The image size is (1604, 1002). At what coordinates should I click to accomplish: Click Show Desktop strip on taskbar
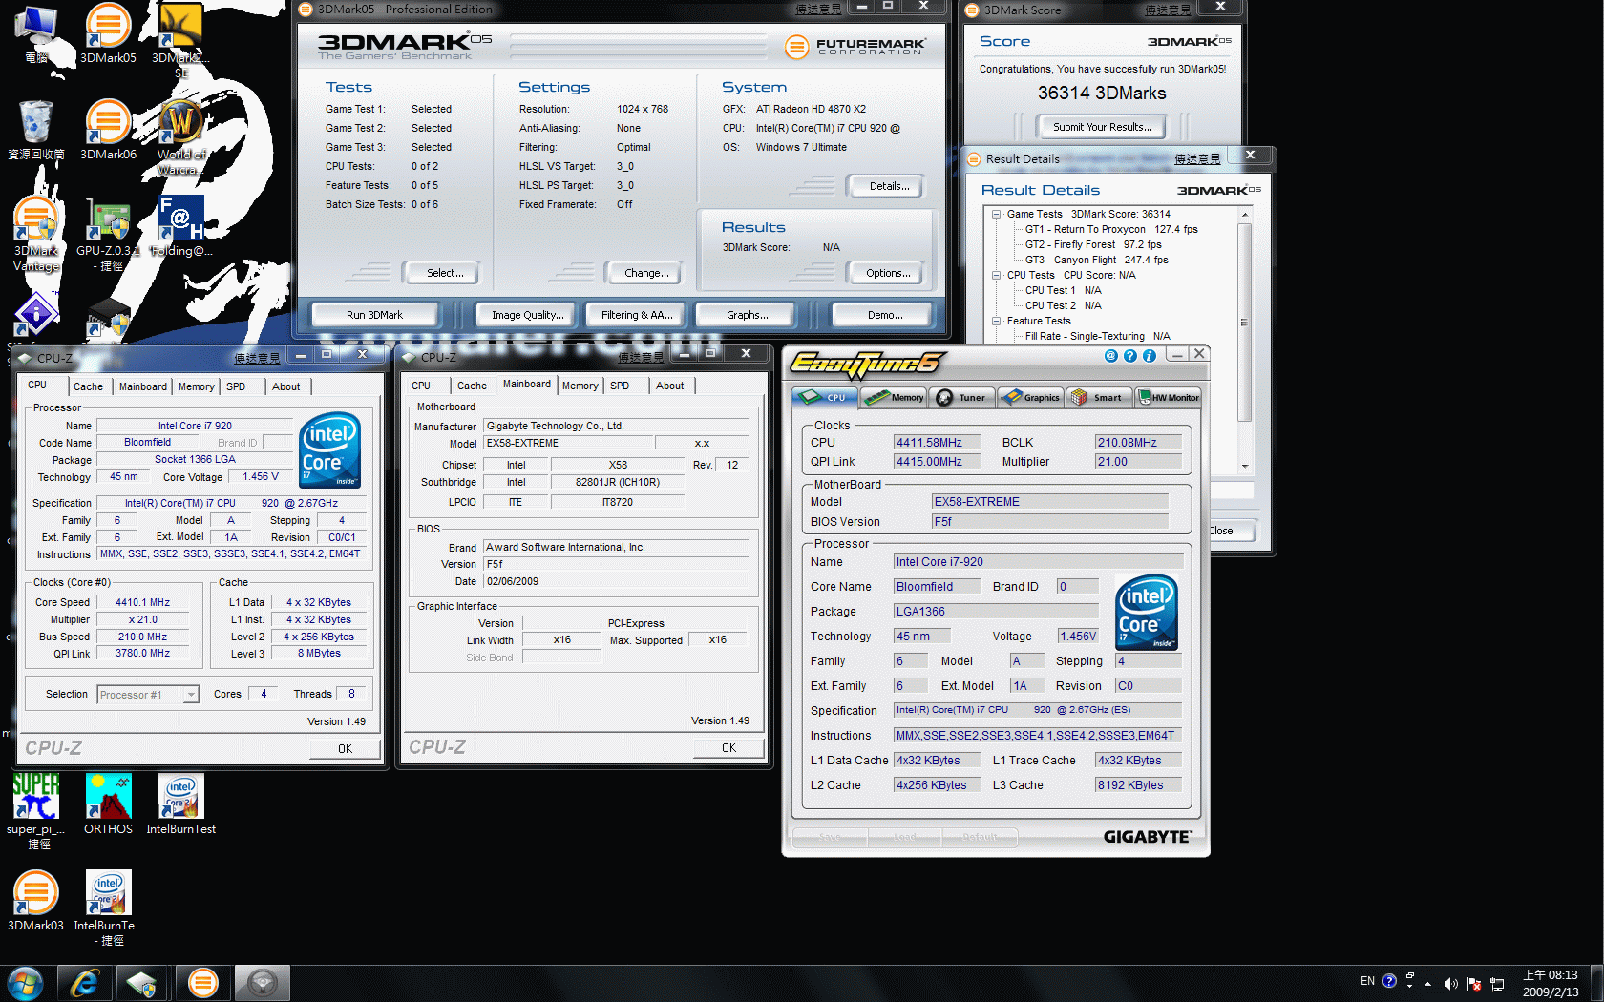coord(1596,983)
